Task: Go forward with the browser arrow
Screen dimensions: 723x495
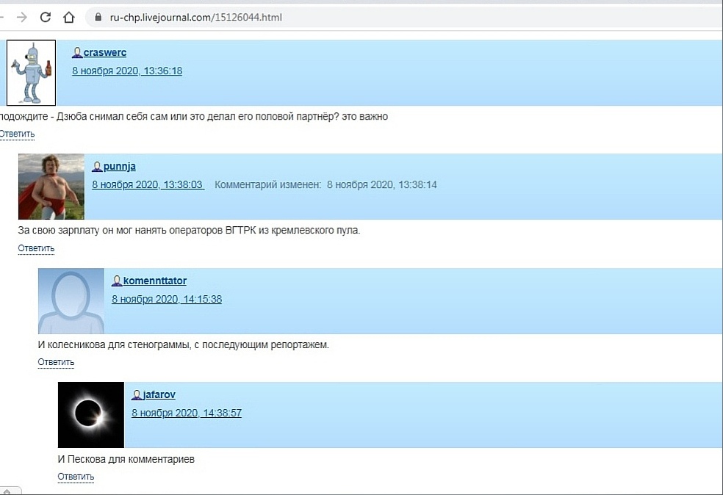Action: pyautogui.click(x=21, y=18)
